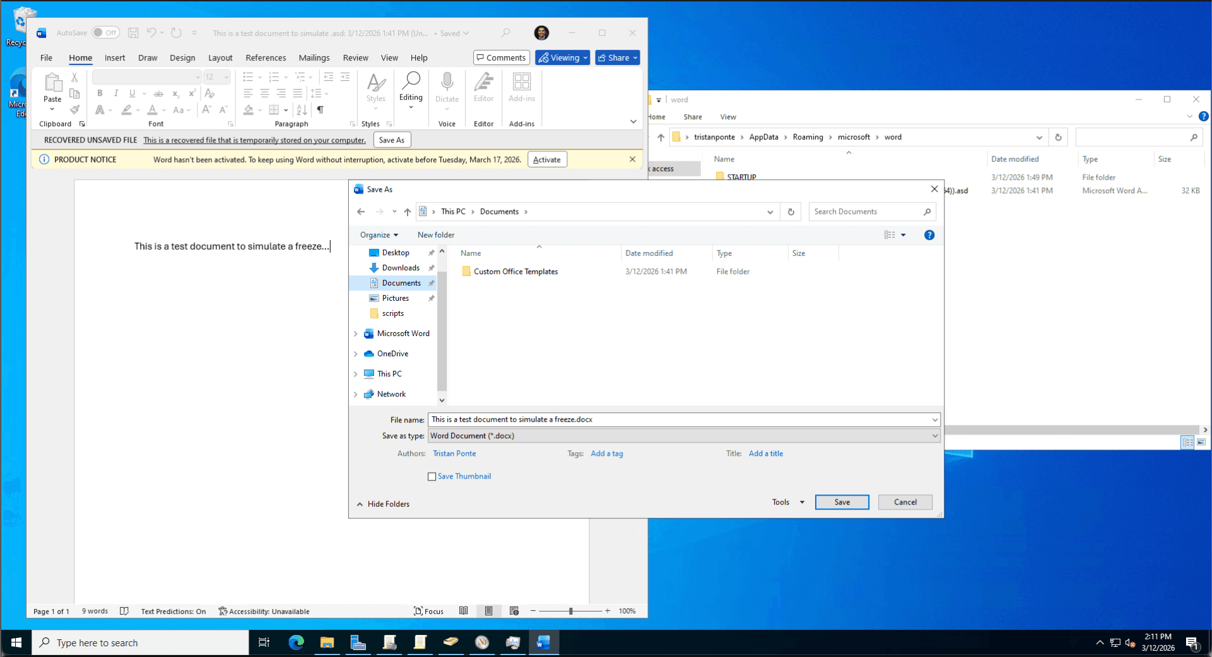Click Back arrow in Save As dialog

[x=361, y=212]
